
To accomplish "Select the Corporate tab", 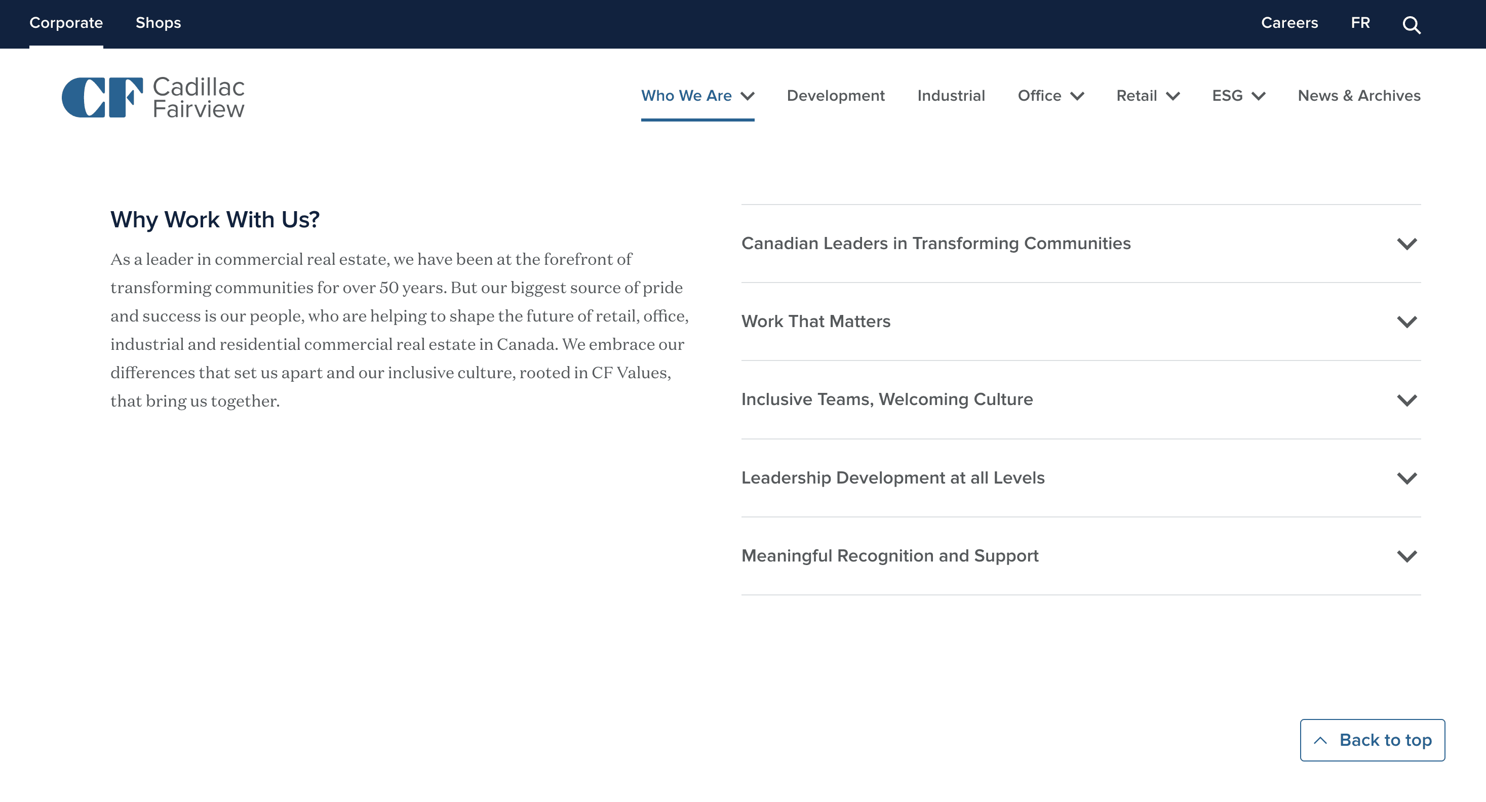I will coord(66,23).
